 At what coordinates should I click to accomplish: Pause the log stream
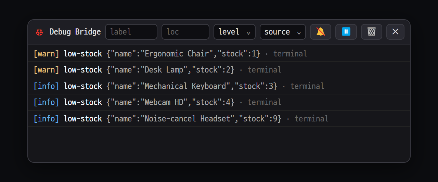coord(346,32)
